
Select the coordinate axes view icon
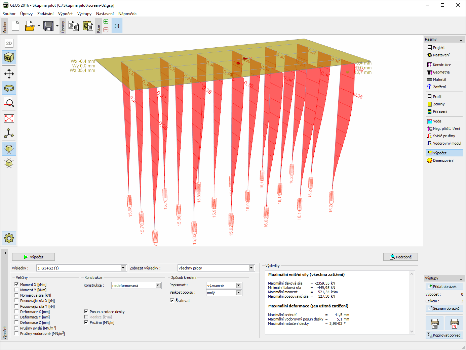point(9,133)
